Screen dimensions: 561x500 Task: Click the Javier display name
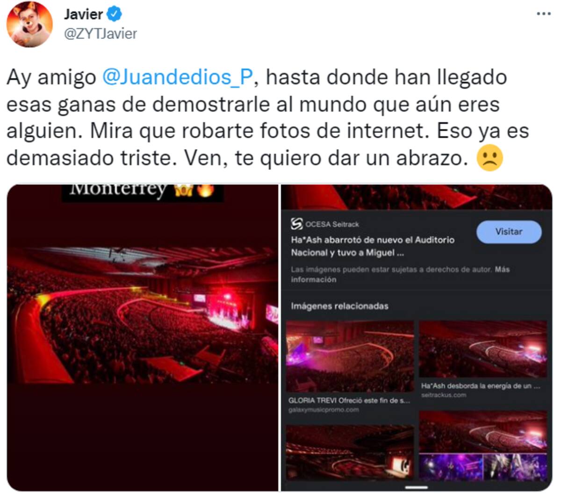(83, 14)
